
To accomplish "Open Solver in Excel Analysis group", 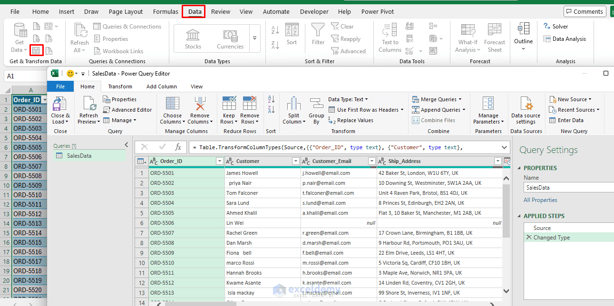I will 556,27.
